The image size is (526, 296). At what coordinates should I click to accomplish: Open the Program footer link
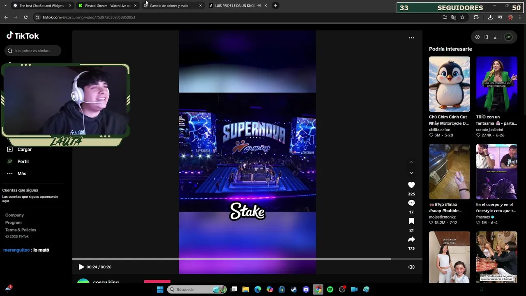click(13, 222)
